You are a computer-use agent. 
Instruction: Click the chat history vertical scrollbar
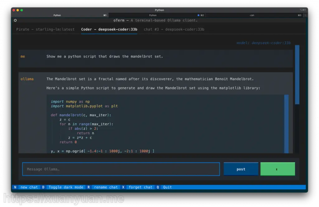coord(297,75)
